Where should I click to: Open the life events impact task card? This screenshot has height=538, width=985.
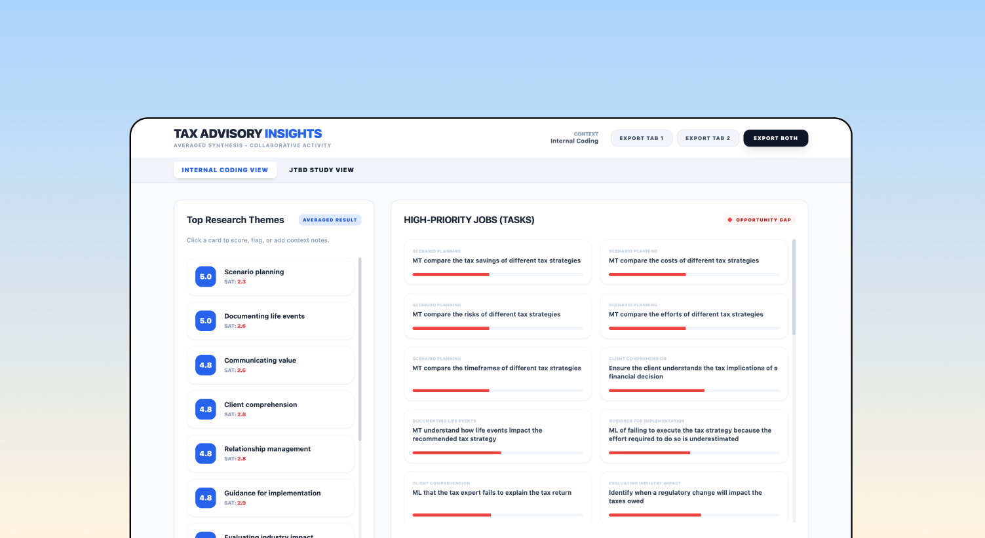497,436
